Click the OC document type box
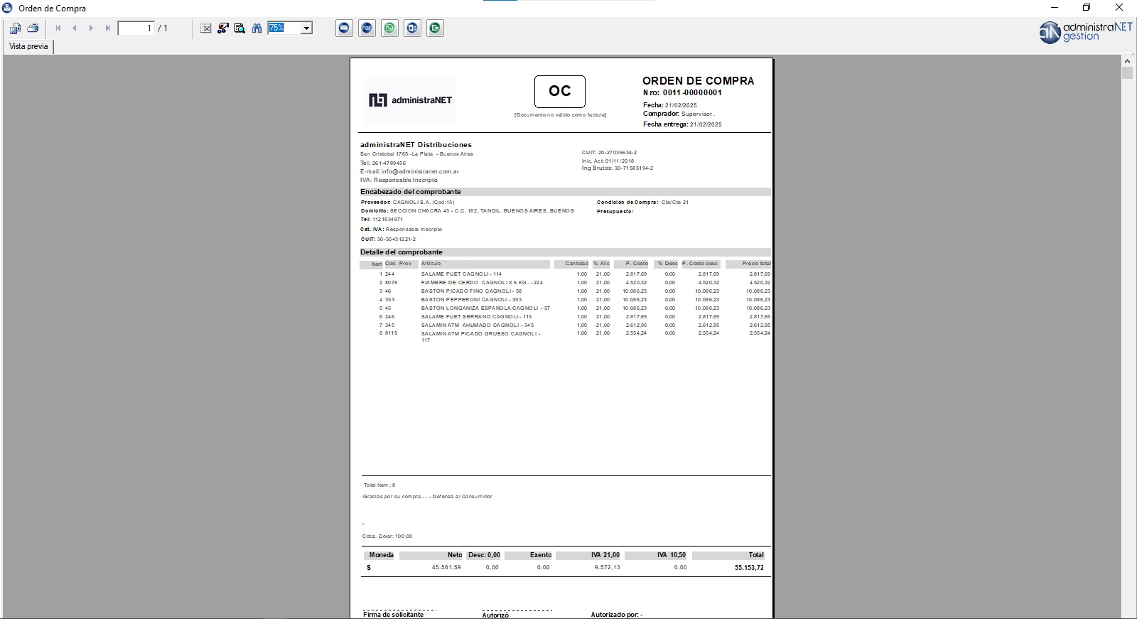 560,92
